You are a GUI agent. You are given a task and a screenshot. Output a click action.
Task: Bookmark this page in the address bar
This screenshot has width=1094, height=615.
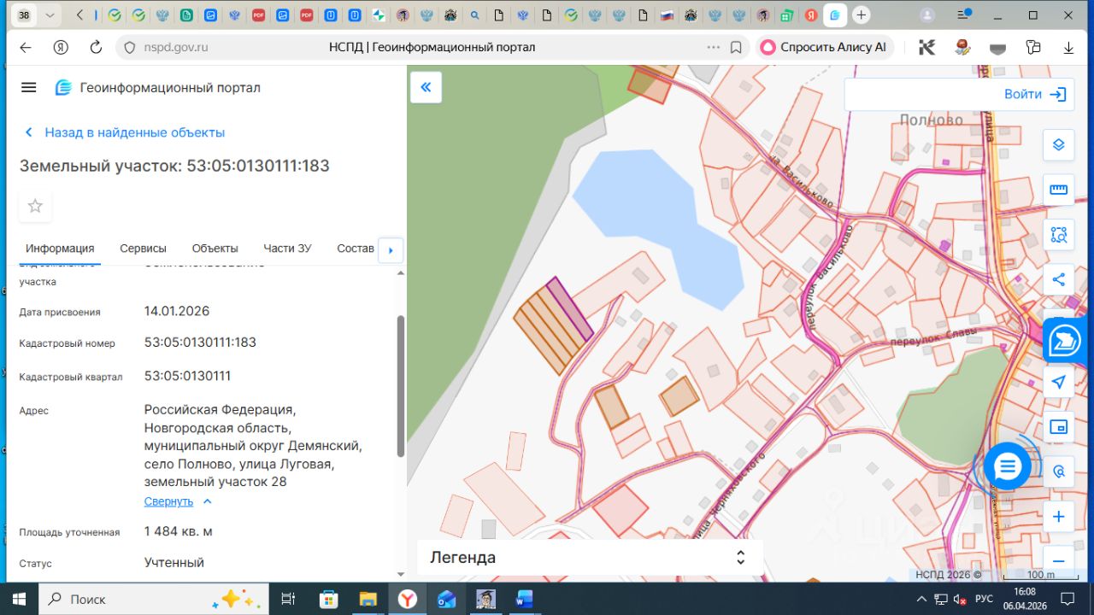pyautogui.click(x=736, y=48)
